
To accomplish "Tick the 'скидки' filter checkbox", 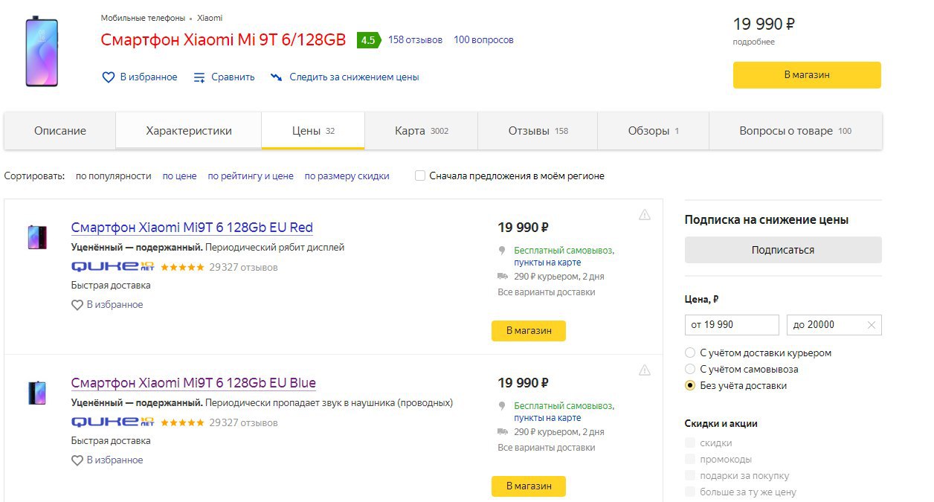I will pos(690,443).
